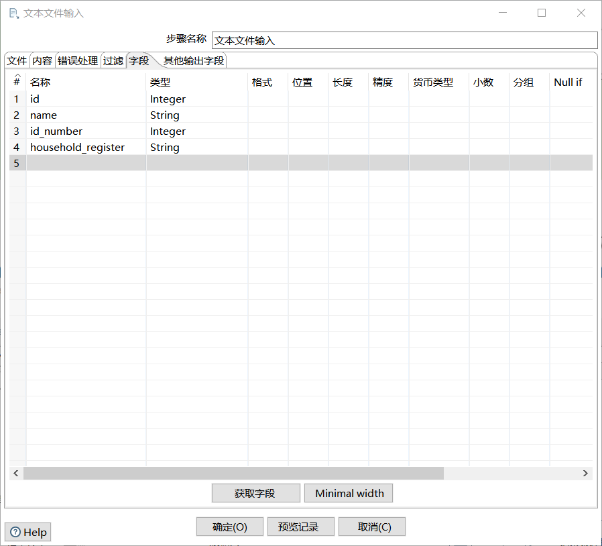Maximize the text file input window
Viewport: 602px width, 546px height.
tap(542, 13)
